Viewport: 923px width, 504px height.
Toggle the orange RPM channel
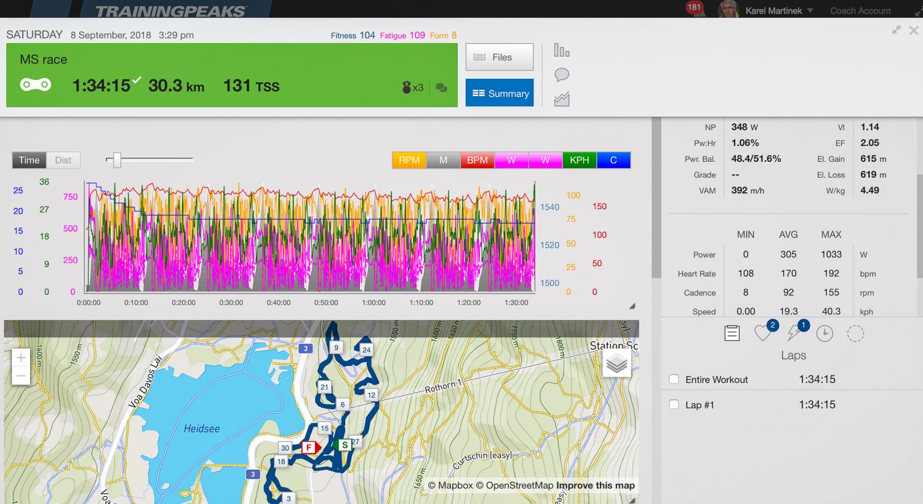[409, 160]
